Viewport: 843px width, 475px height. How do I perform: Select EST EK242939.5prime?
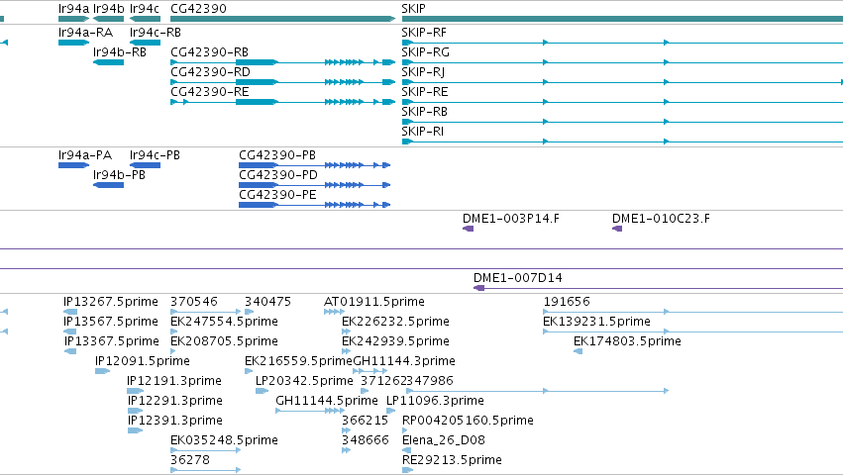pos(346,351)
